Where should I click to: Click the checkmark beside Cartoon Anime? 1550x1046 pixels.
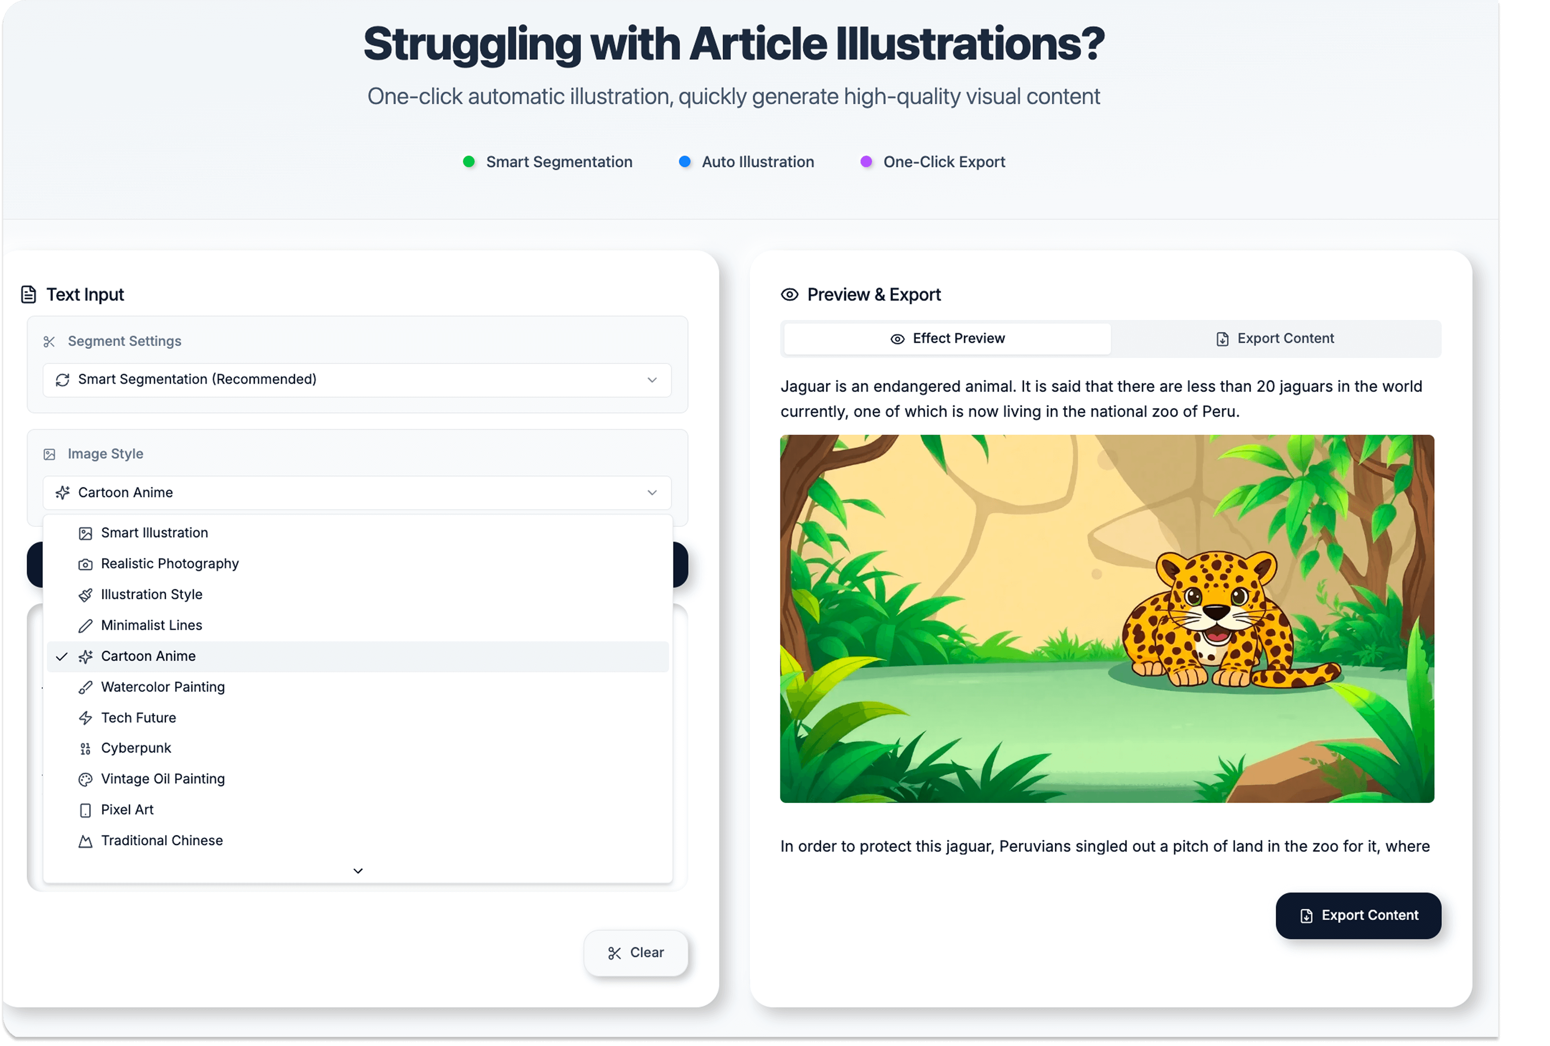click(62, 657)
